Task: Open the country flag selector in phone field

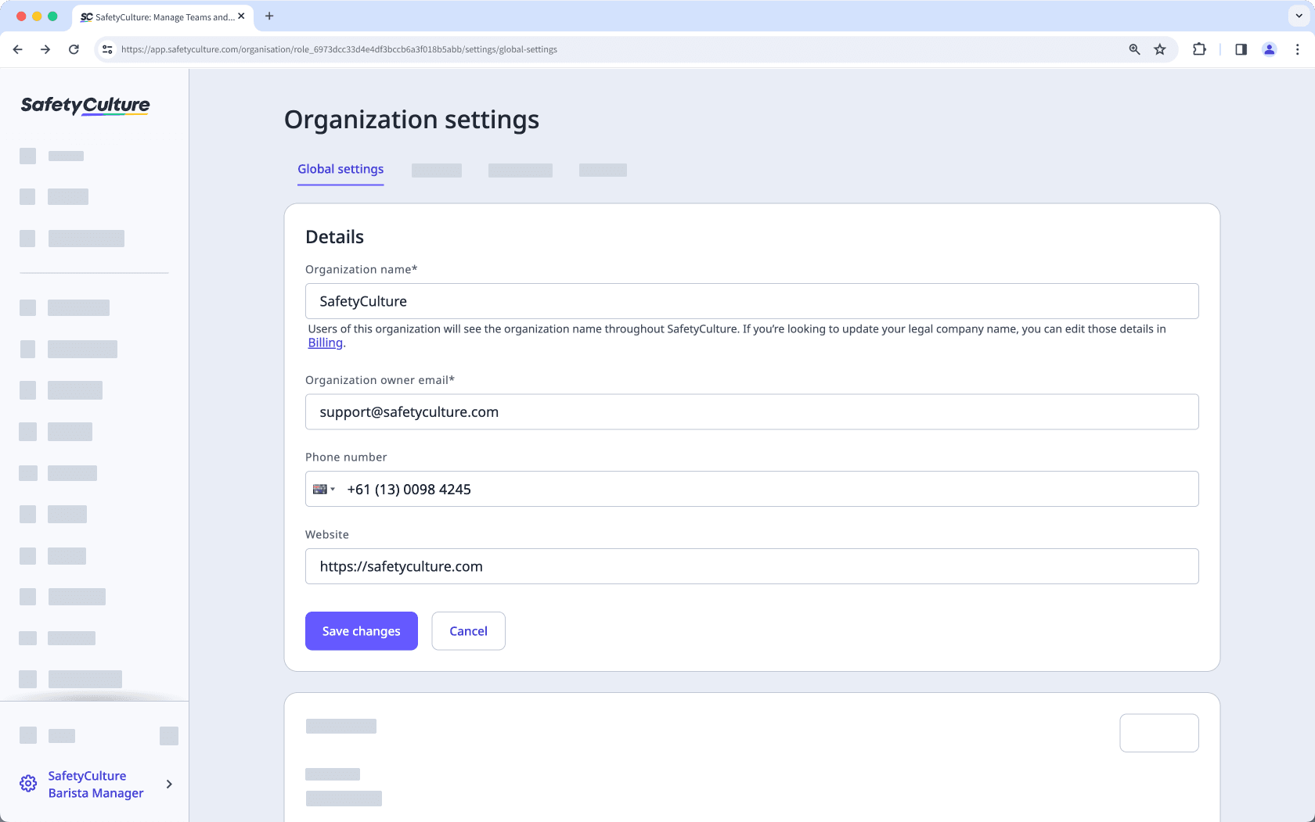Action: tap(323, 489)
